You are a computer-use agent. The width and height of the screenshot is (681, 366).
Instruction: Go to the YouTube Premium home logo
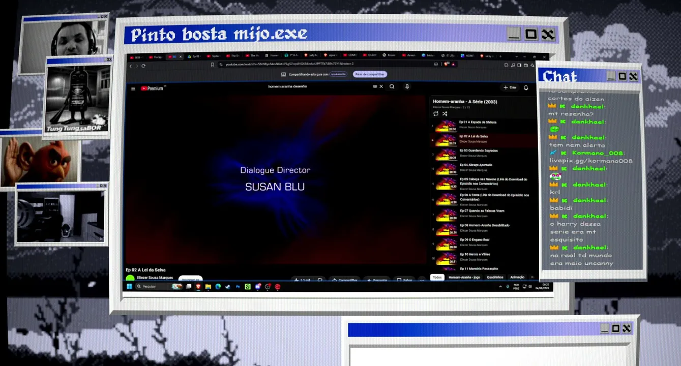point(152,88)
